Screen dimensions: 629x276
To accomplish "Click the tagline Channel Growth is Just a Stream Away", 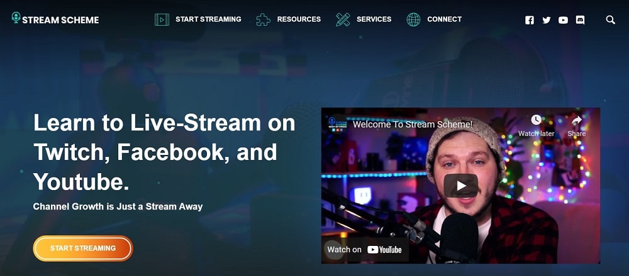I will point(118,207).
